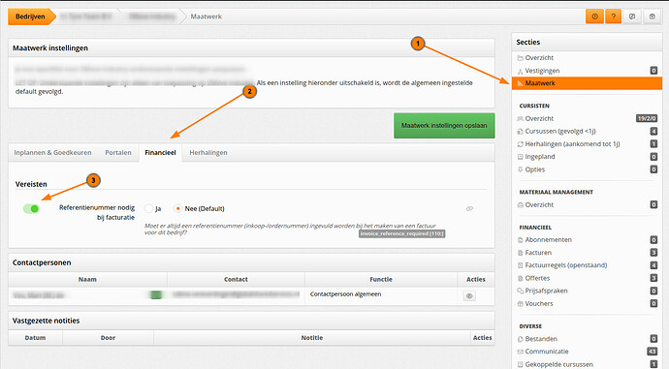
Task: Click the Bedrijven breadcrumb
Action: pos(31,16)
